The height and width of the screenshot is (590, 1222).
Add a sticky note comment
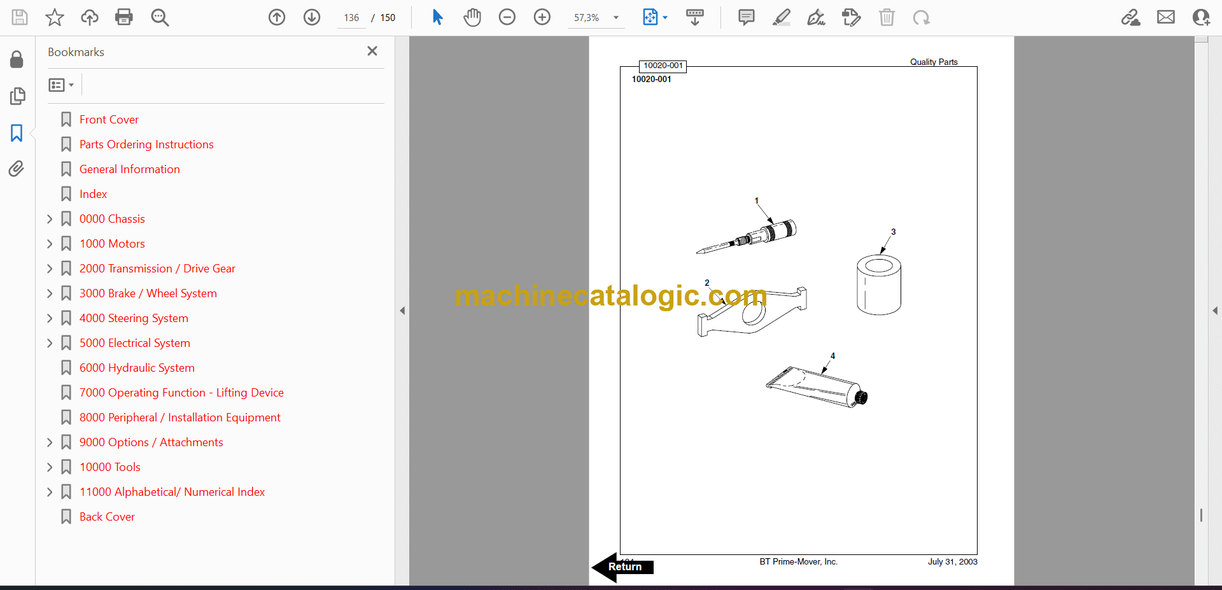[x=747, y=17]
